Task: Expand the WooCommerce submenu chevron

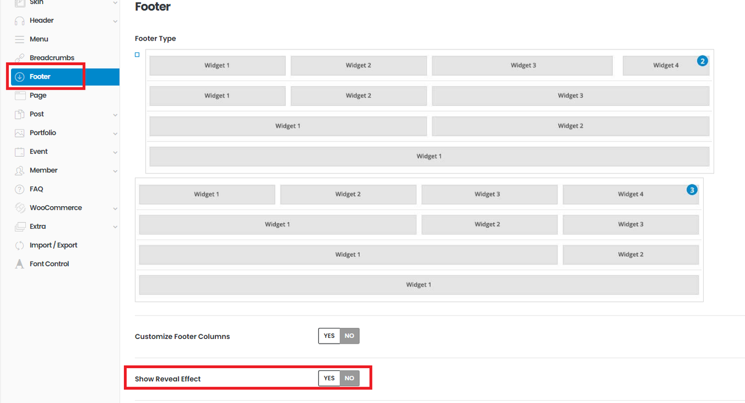Action: 115,208
